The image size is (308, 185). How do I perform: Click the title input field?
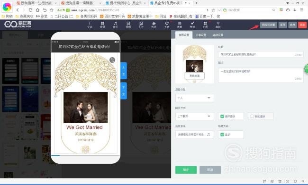(261, 54)
